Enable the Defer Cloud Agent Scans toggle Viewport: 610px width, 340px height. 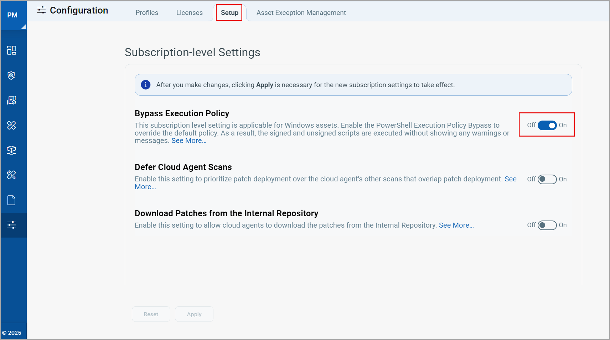pos(547,179)
